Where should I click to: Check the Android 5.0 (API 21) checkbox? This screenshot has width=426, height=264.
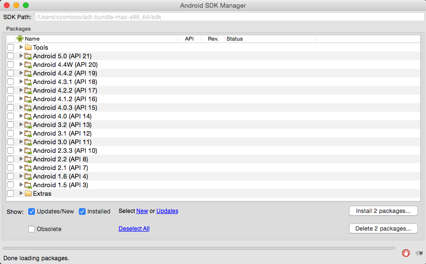11,56
